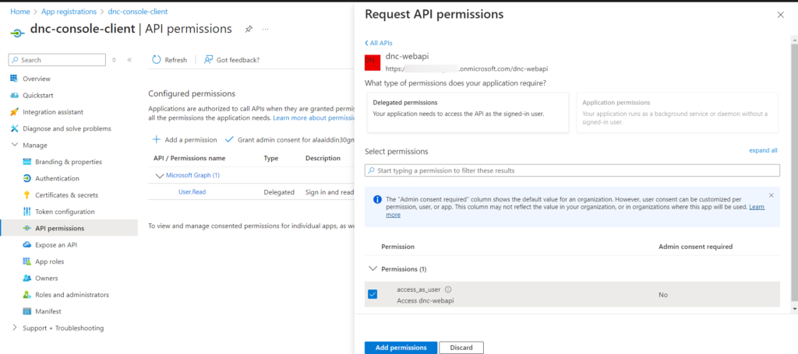Click the panel vertical scrollbar
The width and height of the screenshot is (798, 354).
click(794, 173)
